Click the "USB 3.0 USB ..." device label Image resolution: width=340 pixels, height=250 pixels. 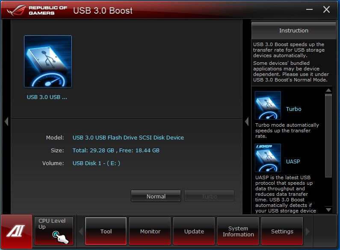tap(47, 97)
